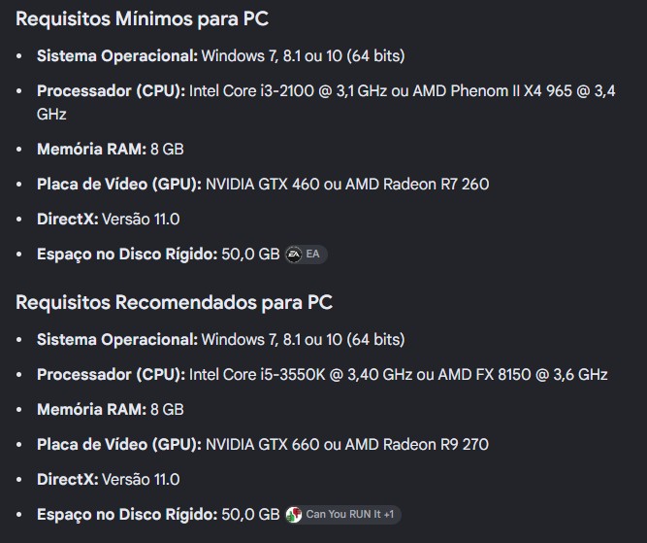Click DirectX Versão 11.0 in minimum list
Screen dimensions: 647x543
click(x=108, y=219)
